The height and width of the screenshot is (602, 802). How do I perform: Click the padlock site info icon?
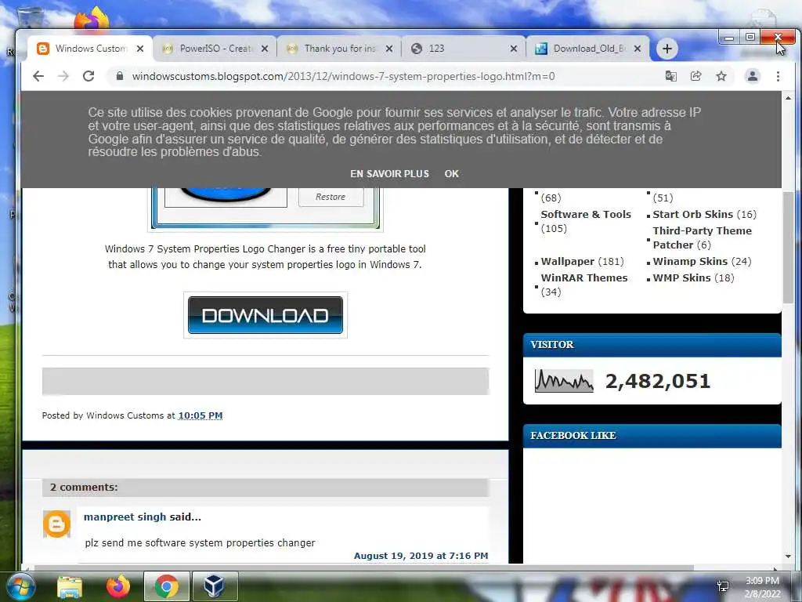pyautogui.click(x=120, y=76)
